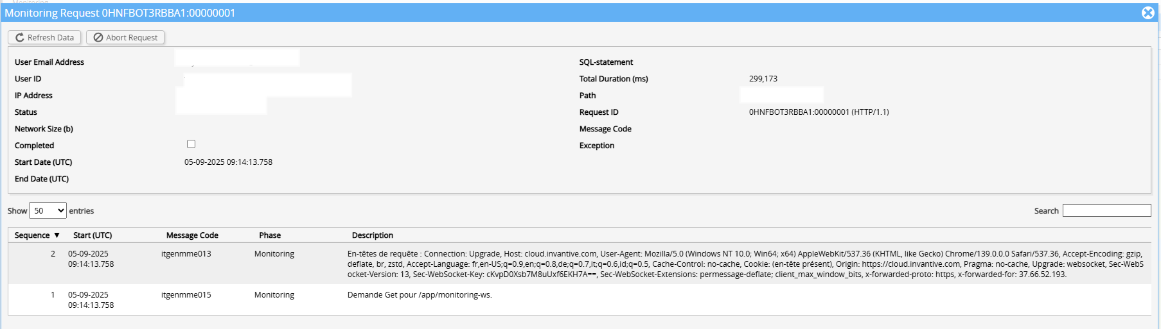The height and width of the screenshot is (329, 1161).
Task: Click the abort circle-slash icon
Action: pos(98,38)
